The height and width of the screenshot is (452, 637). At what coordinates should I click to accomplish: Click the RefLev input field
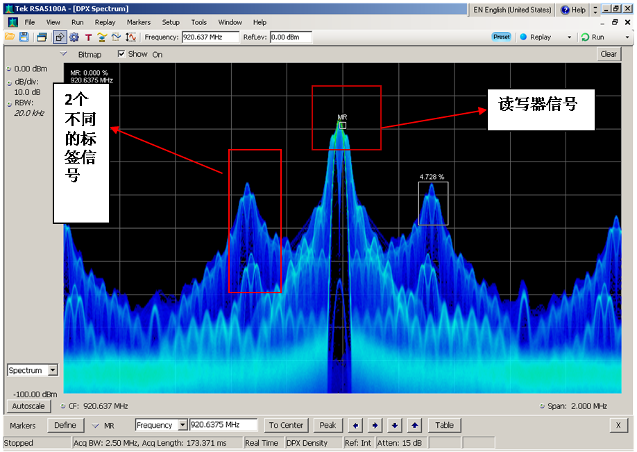[x=291, y=37]
